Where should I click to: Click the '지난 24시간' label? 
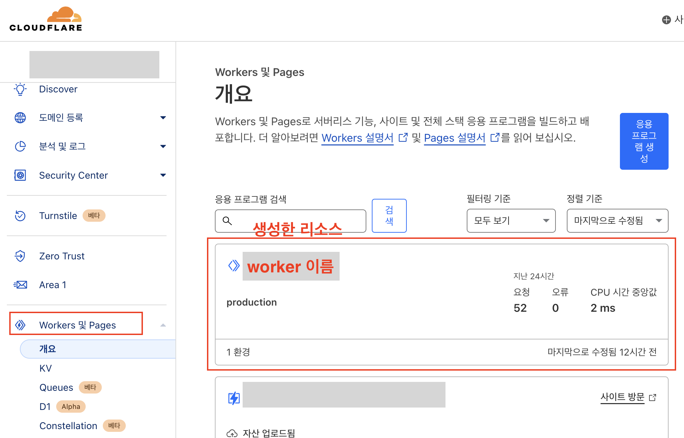[x=534, y=276]
